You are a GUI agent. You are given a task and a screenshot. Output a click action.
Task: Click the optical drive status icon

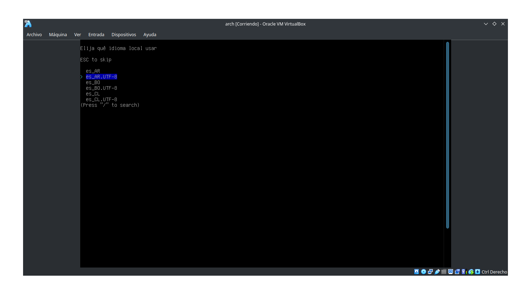pos(423,271)
